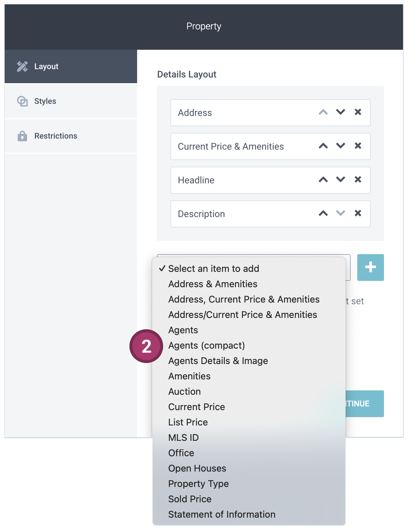Move Headline row up
Image resolution: width=420 pixels, height=531 pixels.
point(323,180)
